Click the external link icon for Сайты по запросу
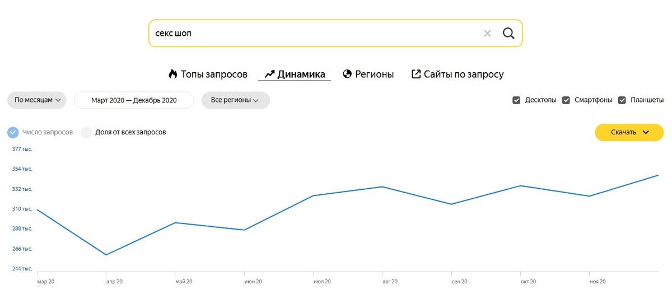Screen dimensions: 672x294 416,74
